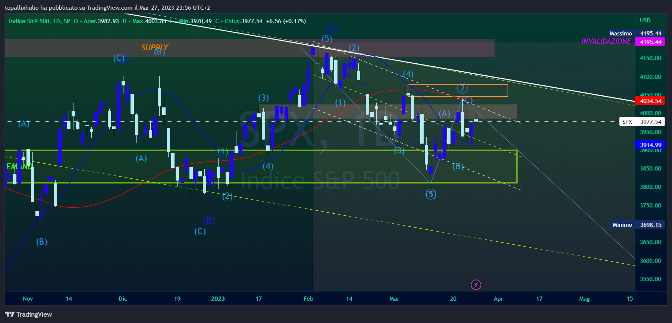
Task: Click the pink lightning bolt event icon
Action: click(x=476, y=285)
